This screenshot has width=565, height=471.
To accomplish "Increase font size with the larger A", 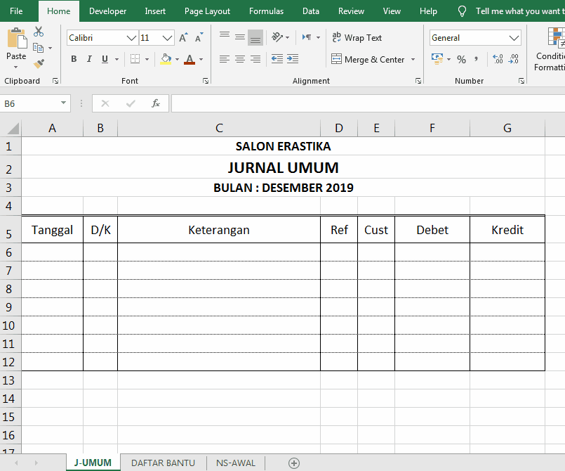I will tap(183, 37).
